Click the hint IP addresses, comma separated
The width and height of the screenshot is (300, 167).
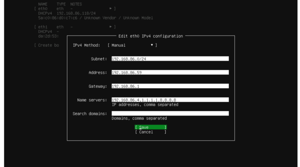pos(145,104)
